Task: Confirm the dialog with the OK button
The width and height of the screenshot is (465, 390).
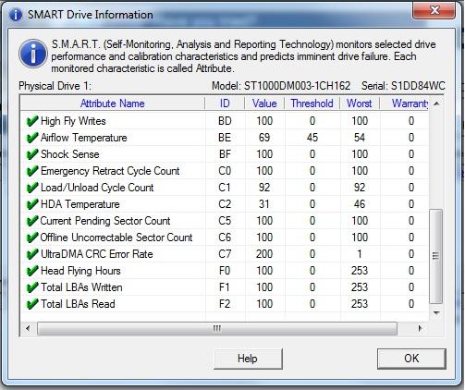Action: [411, 359]
